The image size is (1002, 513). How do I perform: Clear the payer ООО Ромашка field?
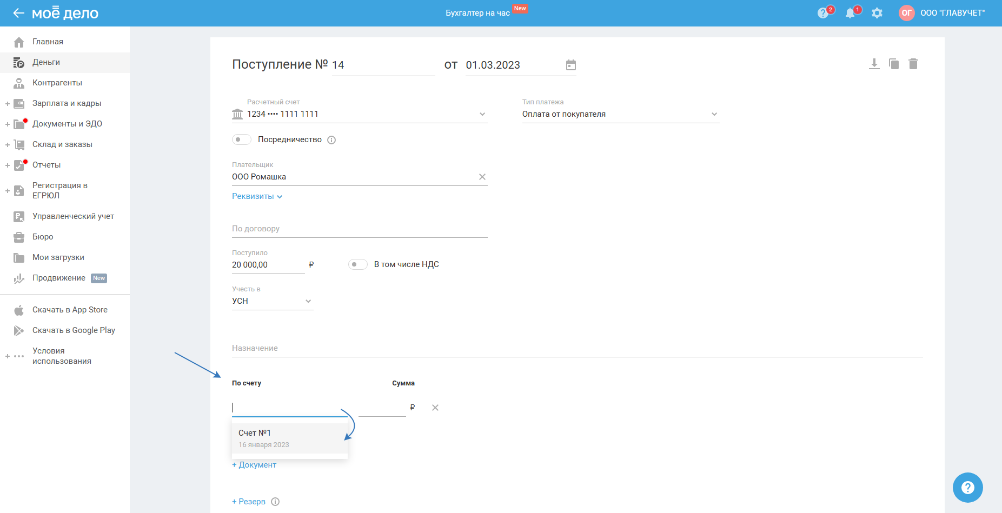(482, 177)
